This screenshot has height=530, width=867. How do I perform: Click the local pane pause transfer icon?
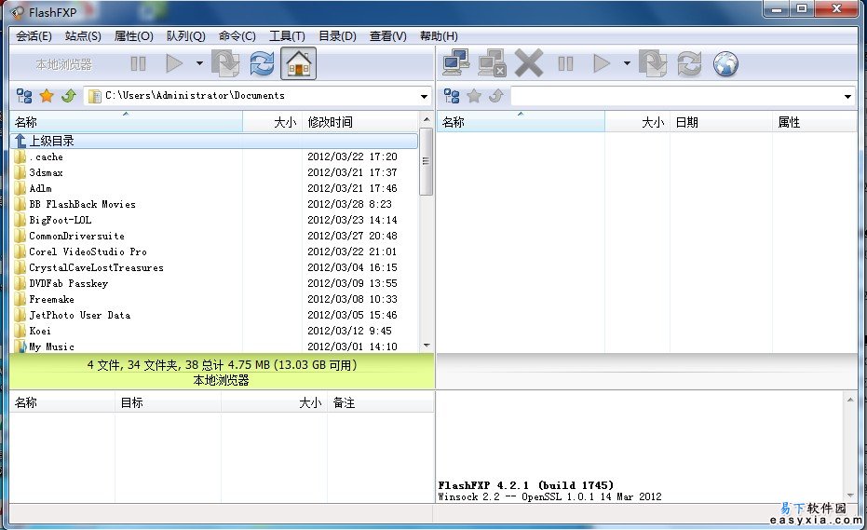(x=138, y=64)
